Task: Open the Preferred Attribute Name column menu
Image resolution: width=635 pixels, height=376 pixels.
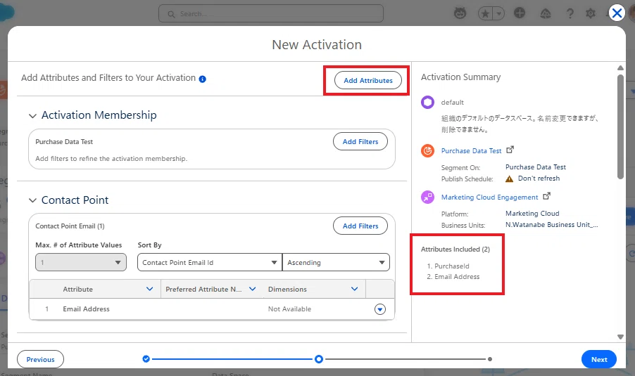Action: pos(252,289)
